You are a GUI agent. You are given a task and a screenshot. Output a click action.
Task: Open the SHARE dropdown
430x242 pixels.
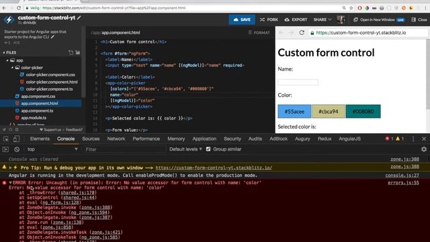coord(322,19)
